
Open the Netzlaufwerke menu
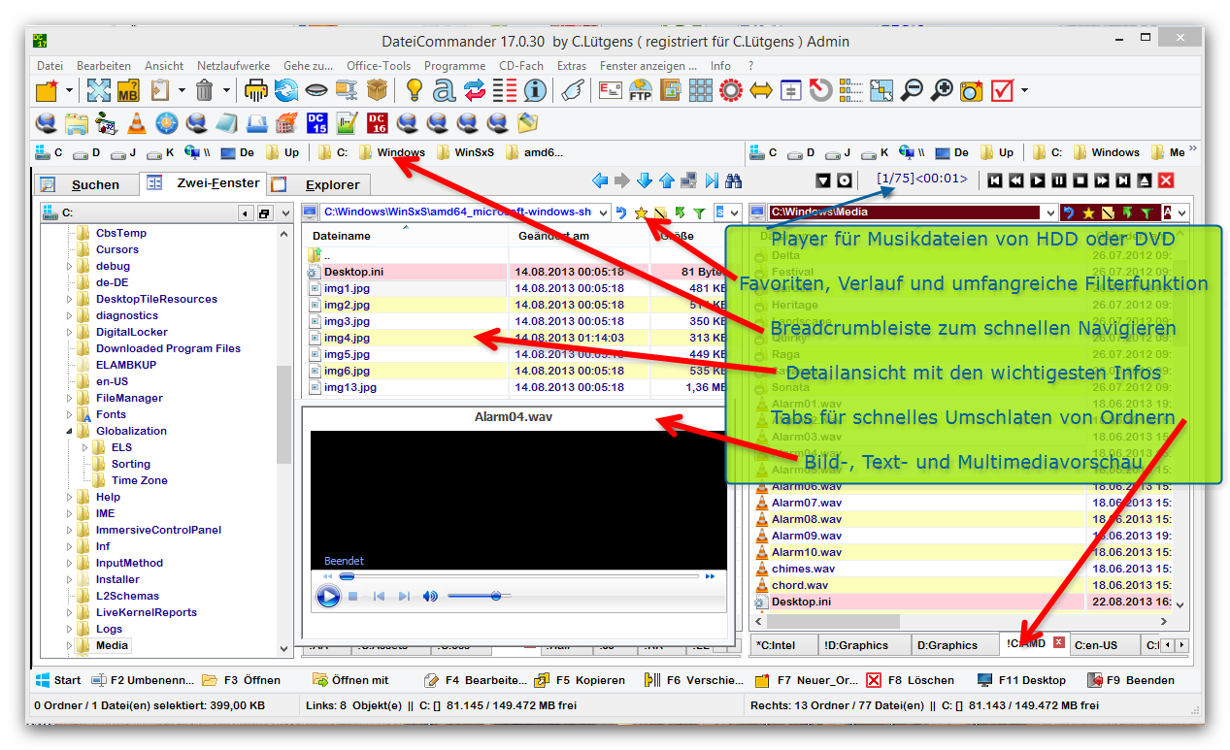(x=233, y=66)
